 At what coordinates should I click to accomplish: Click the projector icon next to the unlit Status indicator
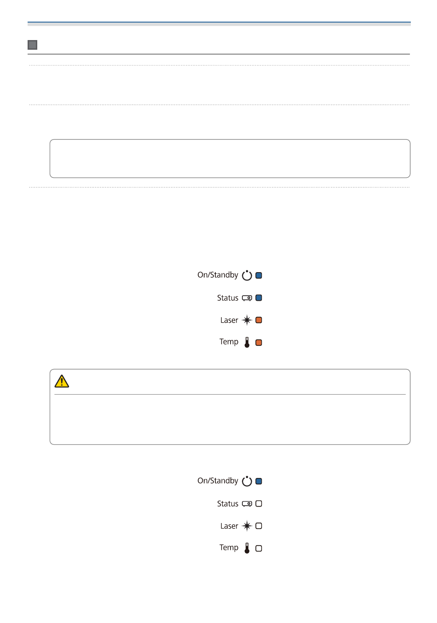point(247,504)
